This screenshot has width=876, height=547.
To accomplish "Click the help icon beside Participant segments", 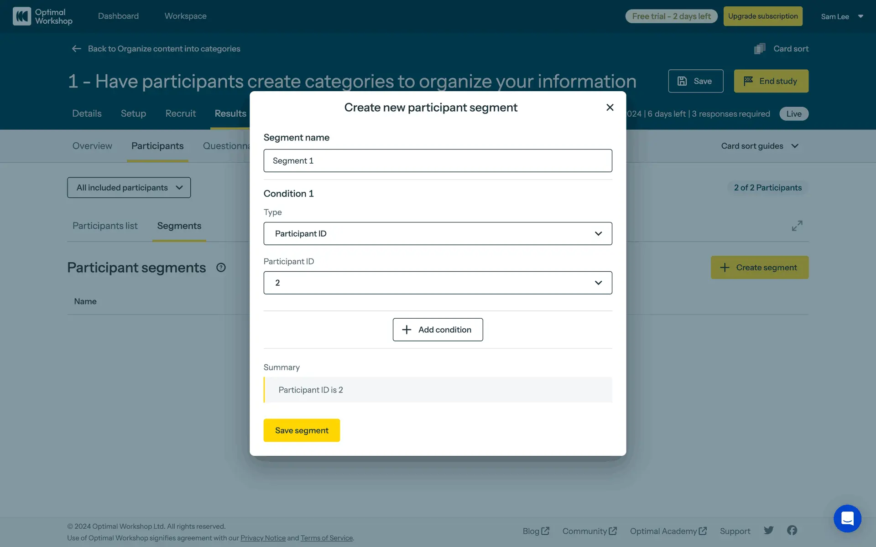I will (221, 268).
